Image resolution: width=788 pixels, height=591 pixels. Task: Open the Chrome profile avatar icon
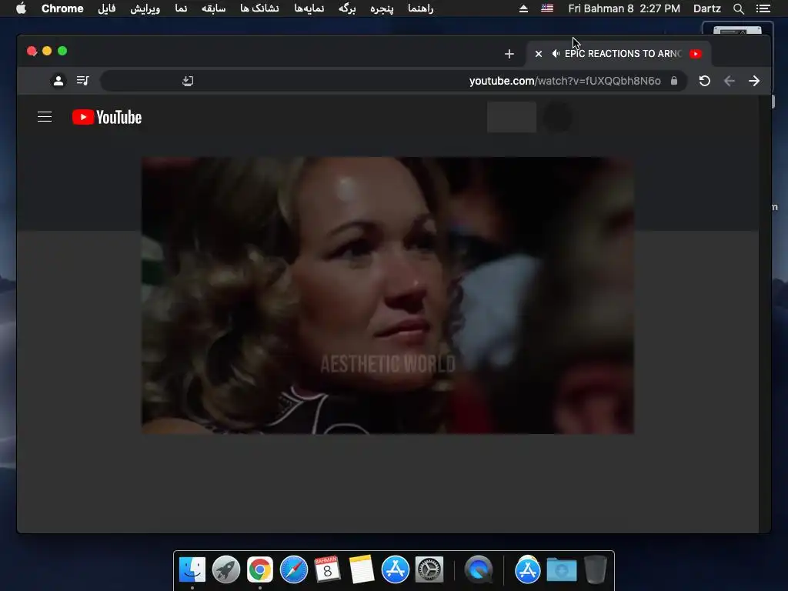[x=58, y=80]
